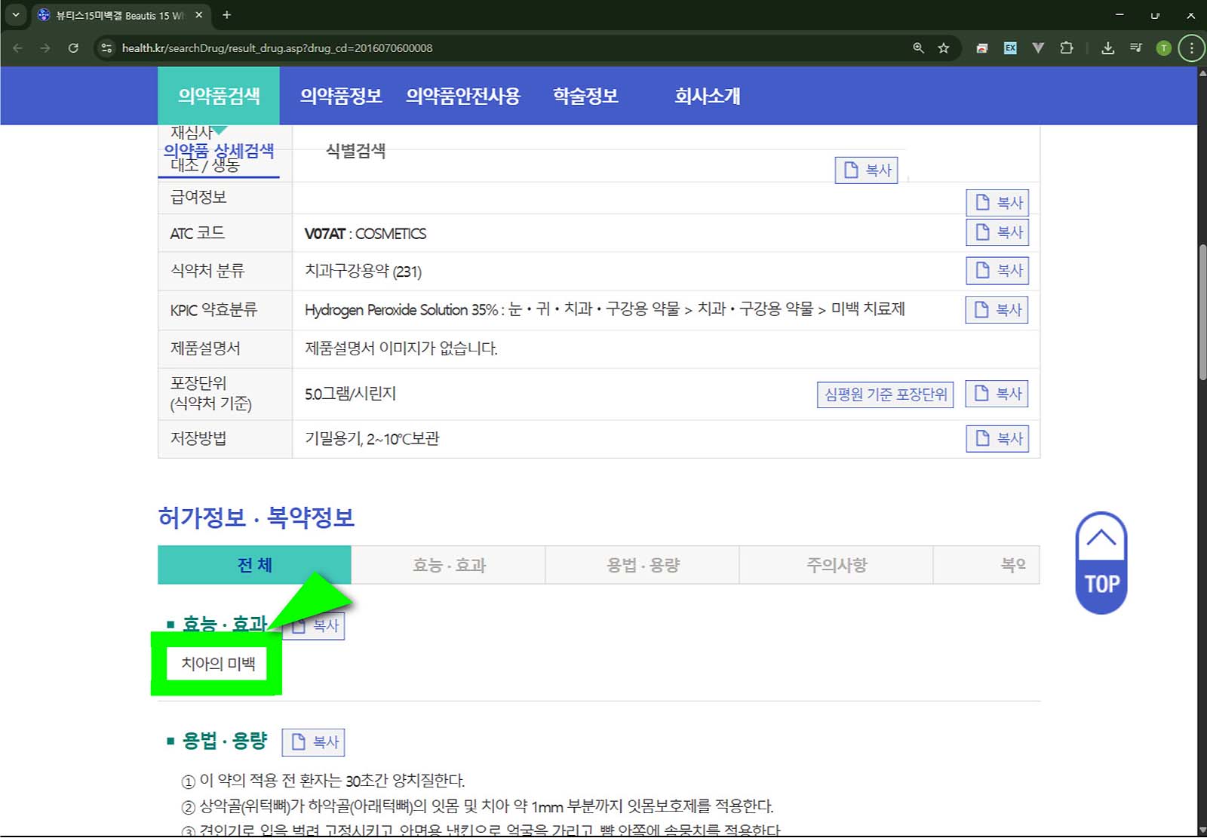This screenshot has height=838, width=1207.
Task: Click the 전체 tab in 허가정보 section
Action: (253, 564)
